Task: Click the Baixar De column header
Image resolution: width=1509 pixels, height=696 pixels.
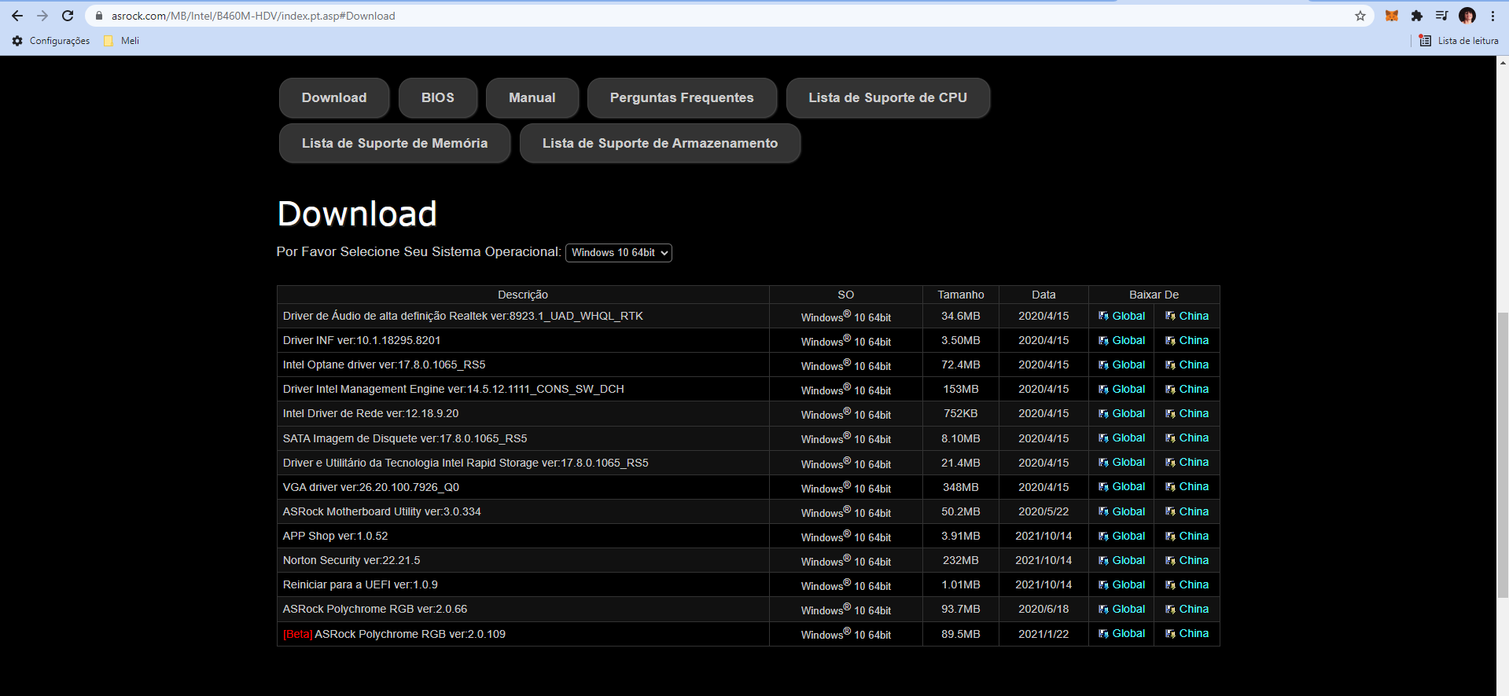Action: pyautogui.click(x=1154, y=295)
